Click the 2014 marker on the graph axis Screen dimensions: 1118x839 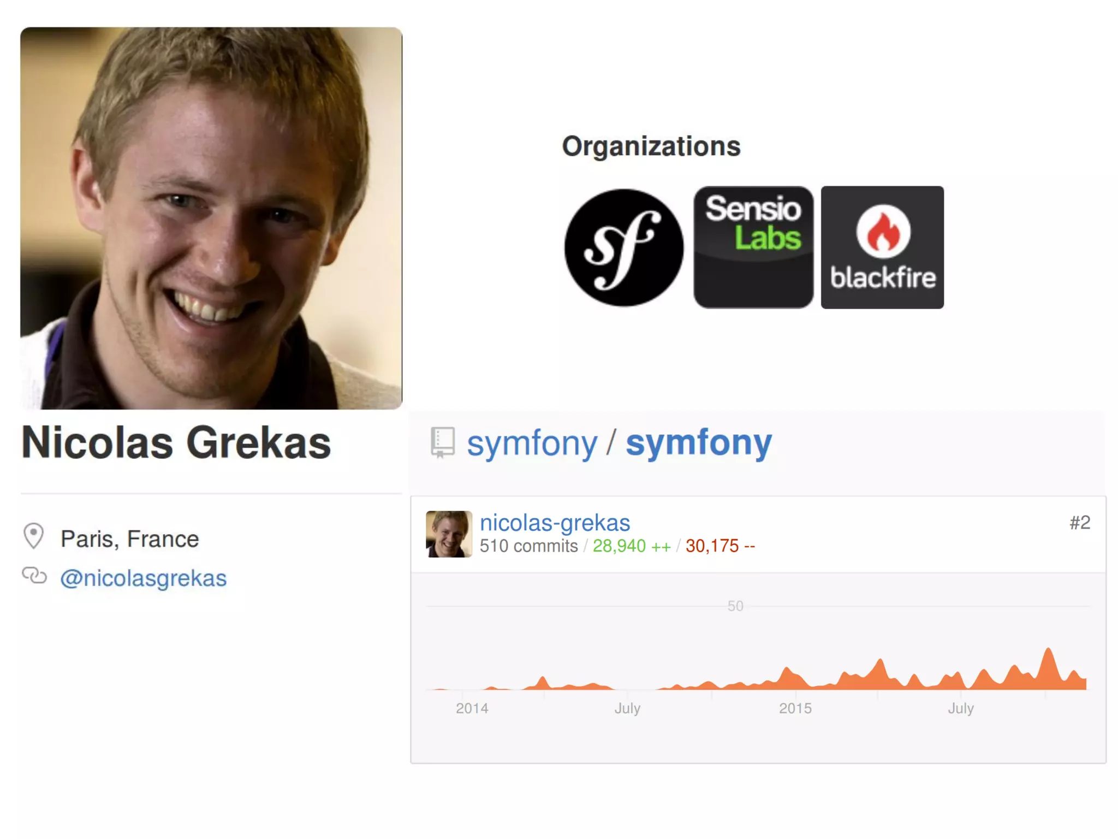[x=472, y=708]
